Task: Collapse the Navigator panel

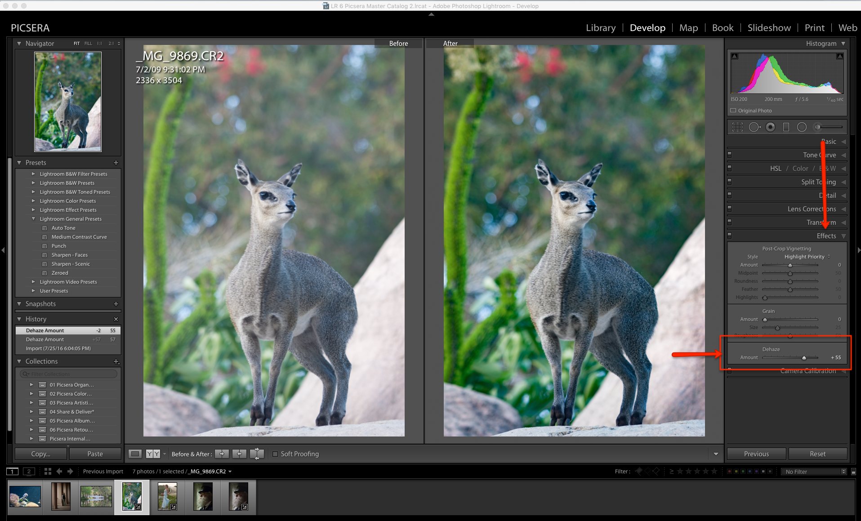Action: tap(19, 43)
